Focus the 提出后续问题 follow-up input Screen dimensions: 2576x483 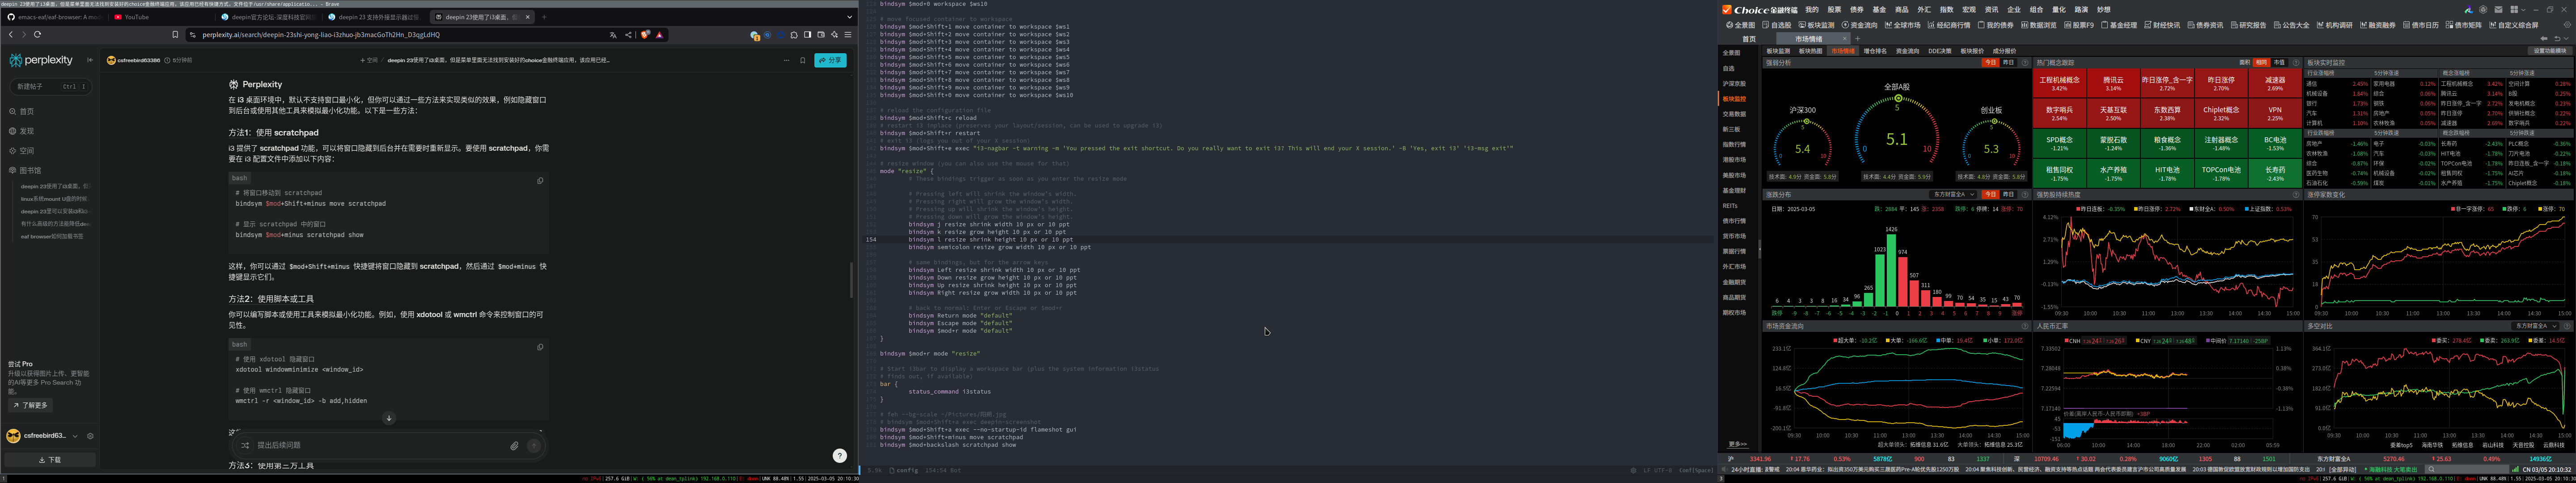pyautogui.click(x=380, y=445)
